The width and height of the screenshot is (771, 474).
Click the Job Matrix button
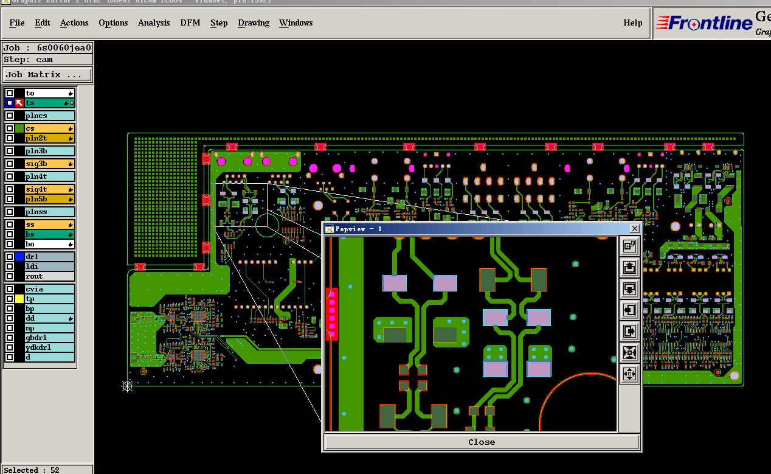(x=47, y=74)
